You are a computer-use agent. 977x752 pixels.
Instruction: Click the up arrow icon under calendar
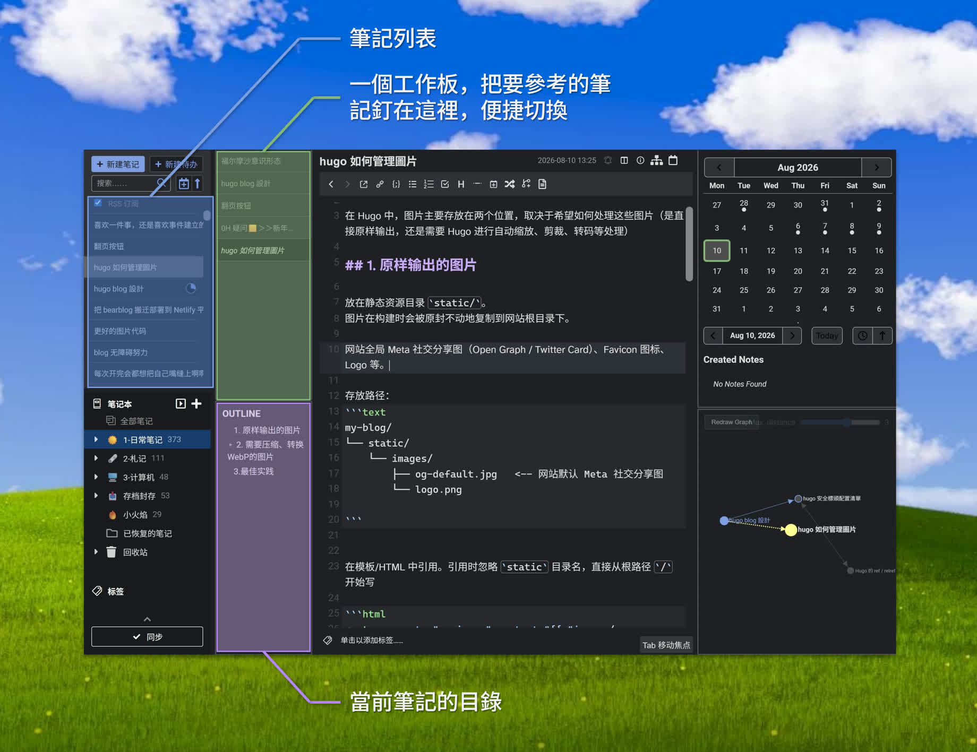882,336
